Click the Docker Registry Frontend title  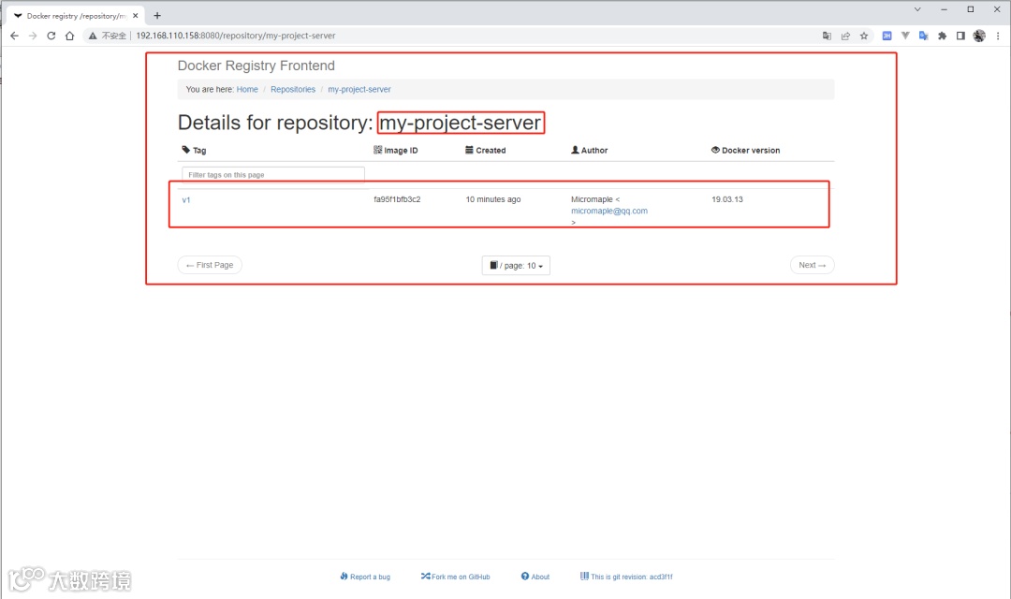256,66
